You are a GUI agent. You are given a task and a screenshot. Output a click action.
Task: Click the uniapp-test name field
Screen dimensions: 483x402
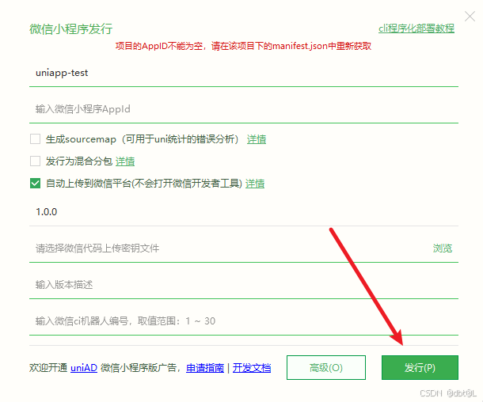point(244,73)
